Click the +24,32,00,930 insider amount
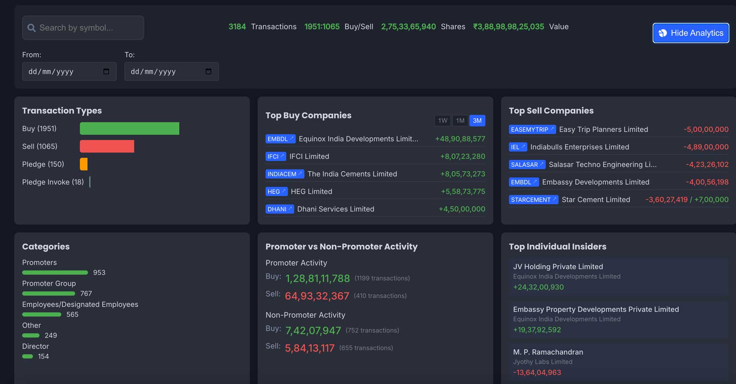The height and width of the screenshot is (384, 736). click(x=538, y=287)
